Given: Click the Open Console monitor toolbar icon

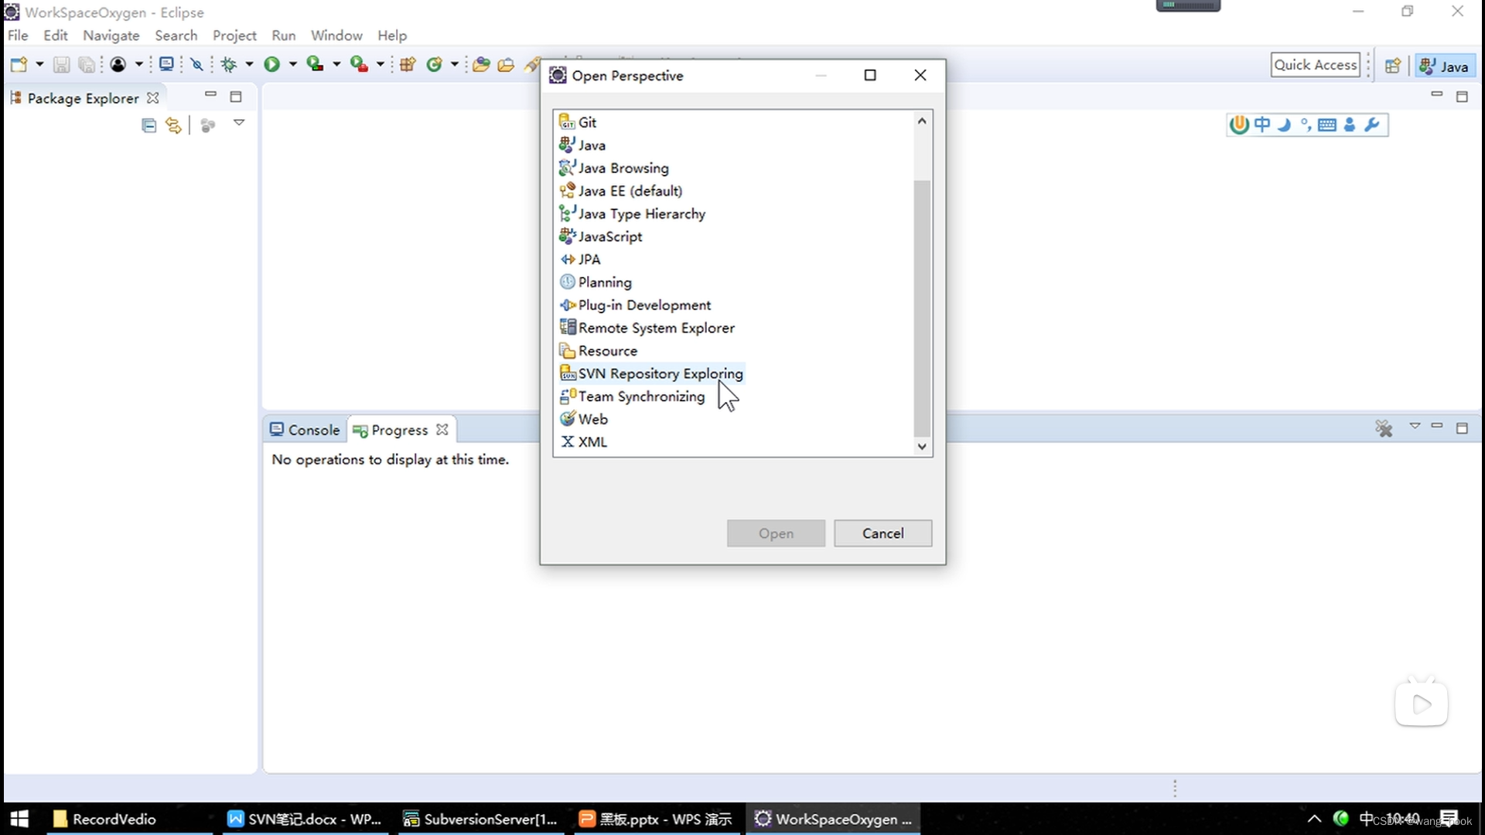Looking at the screenshot, I should click(x=166, y=64).
